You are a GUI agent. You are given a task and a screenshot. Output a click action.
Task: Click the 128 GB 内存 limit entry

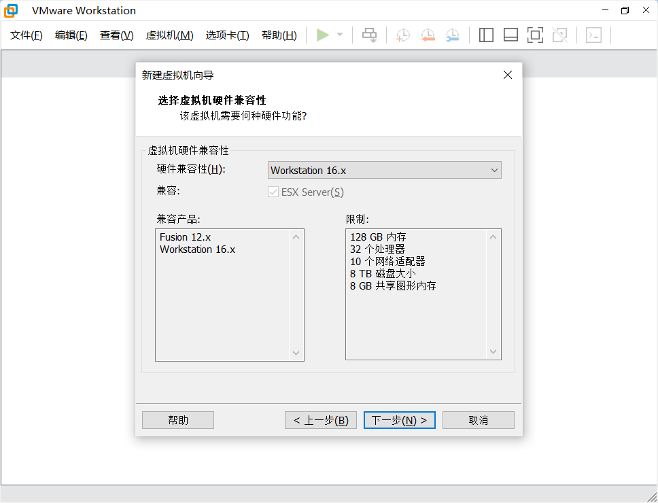[x=378, y=237]
